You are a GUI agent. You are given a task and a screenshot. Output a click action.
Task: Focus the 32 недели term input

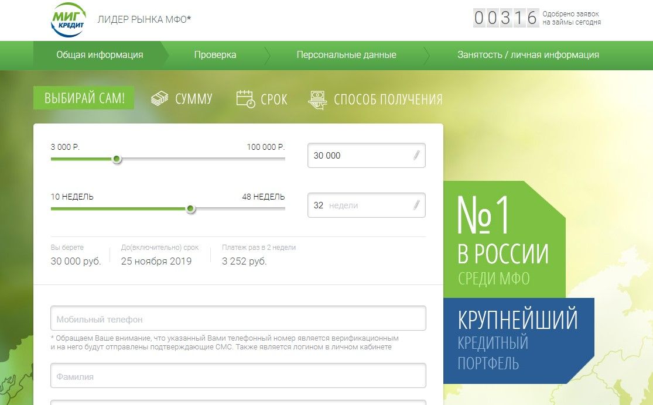[x=357, y=205]
